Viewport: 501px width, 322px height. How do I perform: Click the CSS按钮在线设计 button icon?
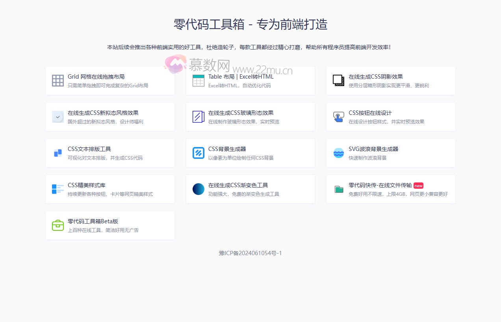point(338,117)
